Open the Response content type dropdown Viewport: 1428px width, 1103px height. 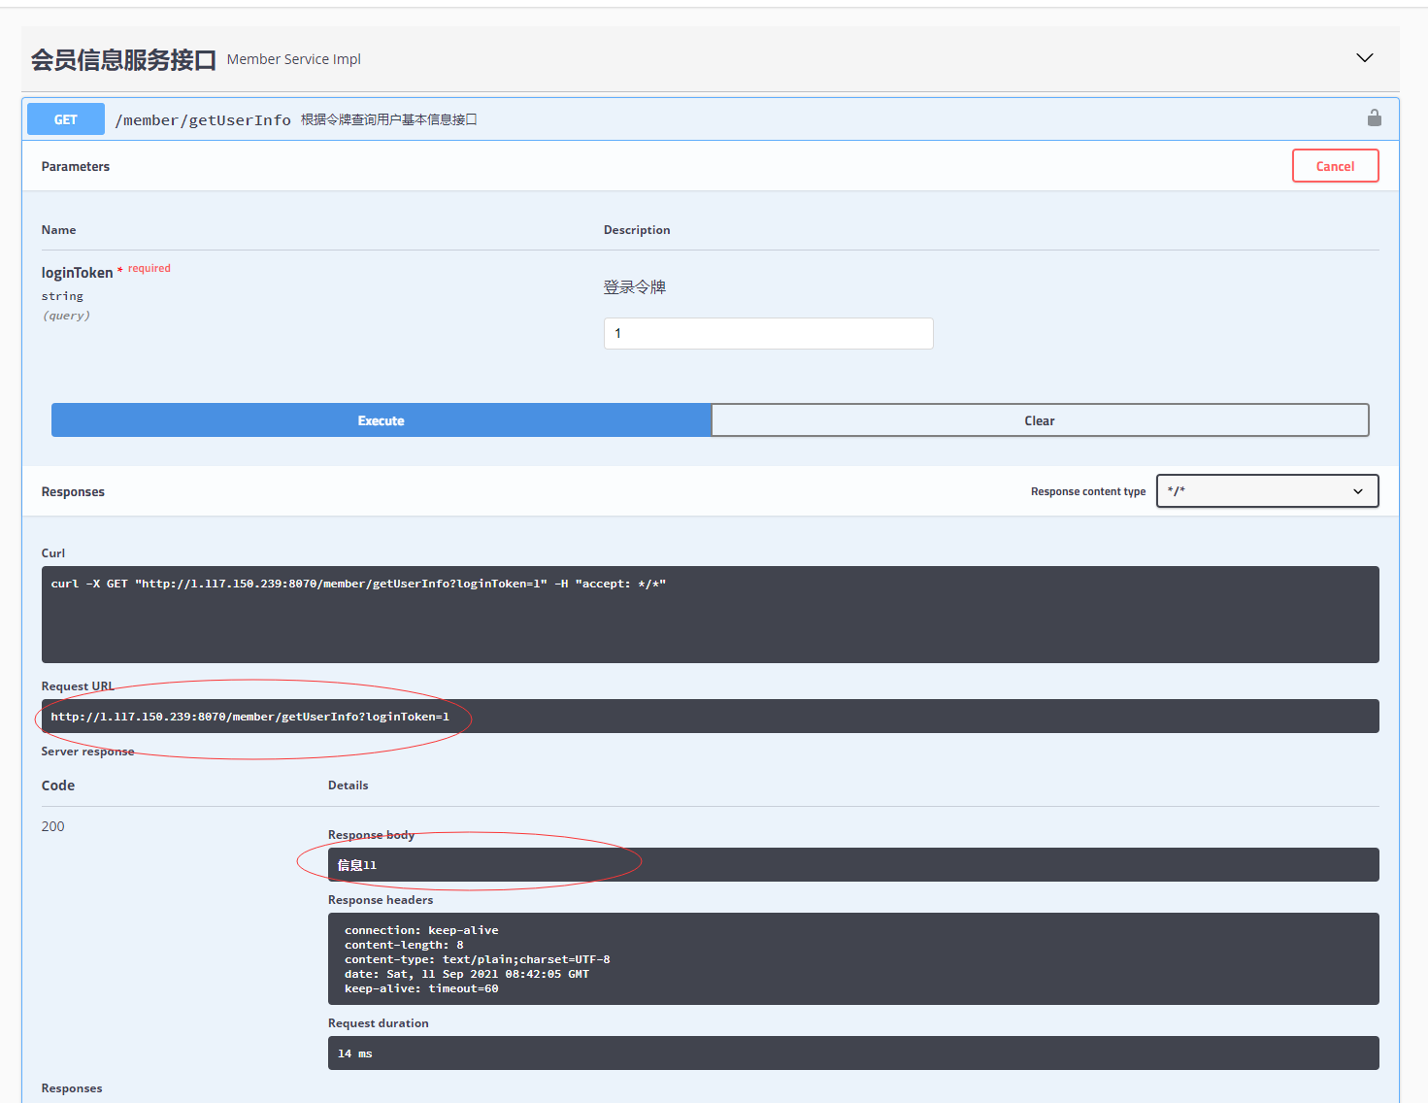point(1267,491)
